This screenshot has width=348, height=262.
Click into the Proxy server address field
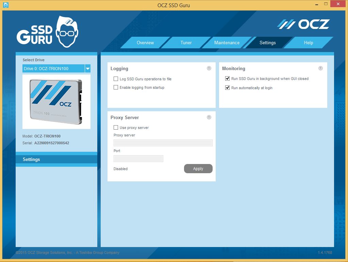(163, 143)
